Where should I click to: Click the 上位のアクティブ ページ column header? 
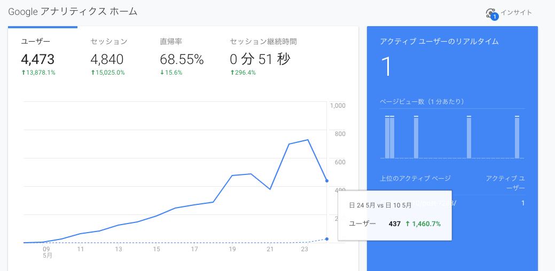(415, 178)
